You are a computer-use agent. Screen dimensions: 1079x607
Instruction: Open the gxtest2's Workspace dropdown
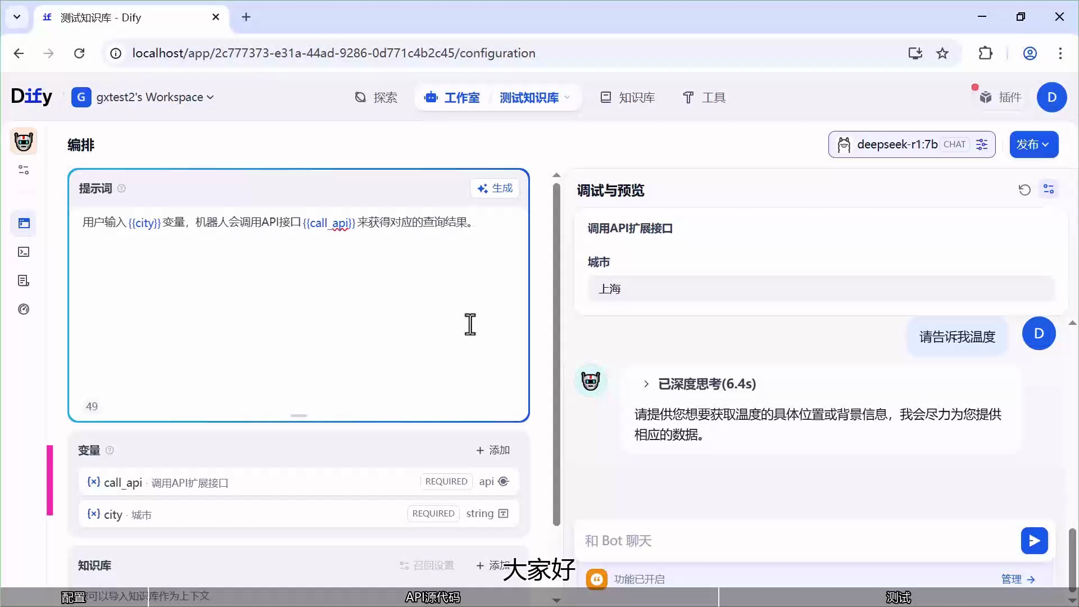143,97
